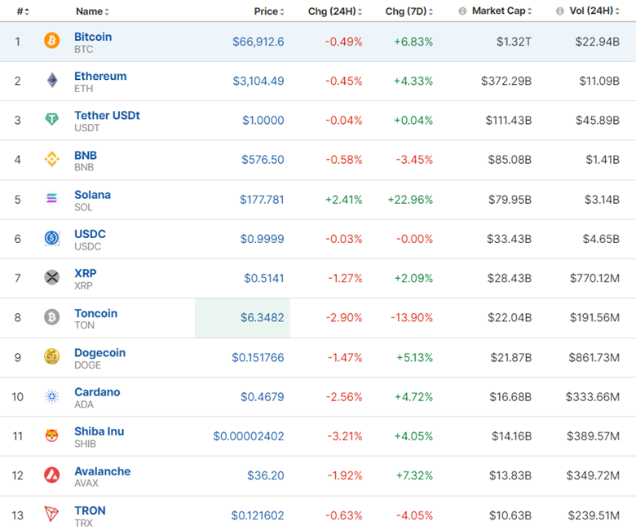Screen dimensions: 636x530
Task: Click the Bitcoin coin logo icon
Action: 52,41
